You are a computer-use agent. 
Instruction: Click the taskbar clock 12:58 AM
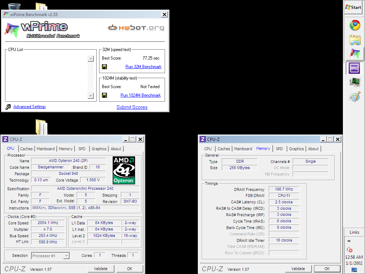click(x=354, y=257)
